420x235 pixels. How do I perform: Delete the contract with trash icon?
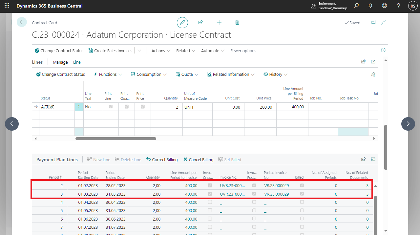237,22
